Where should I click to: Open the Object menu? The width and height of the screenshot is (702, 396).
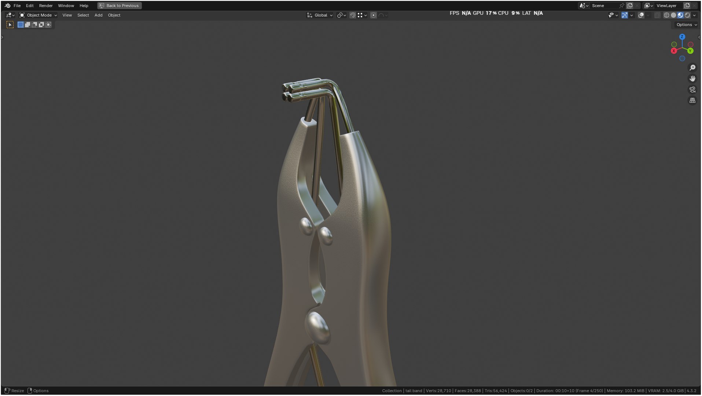(114, 15)
